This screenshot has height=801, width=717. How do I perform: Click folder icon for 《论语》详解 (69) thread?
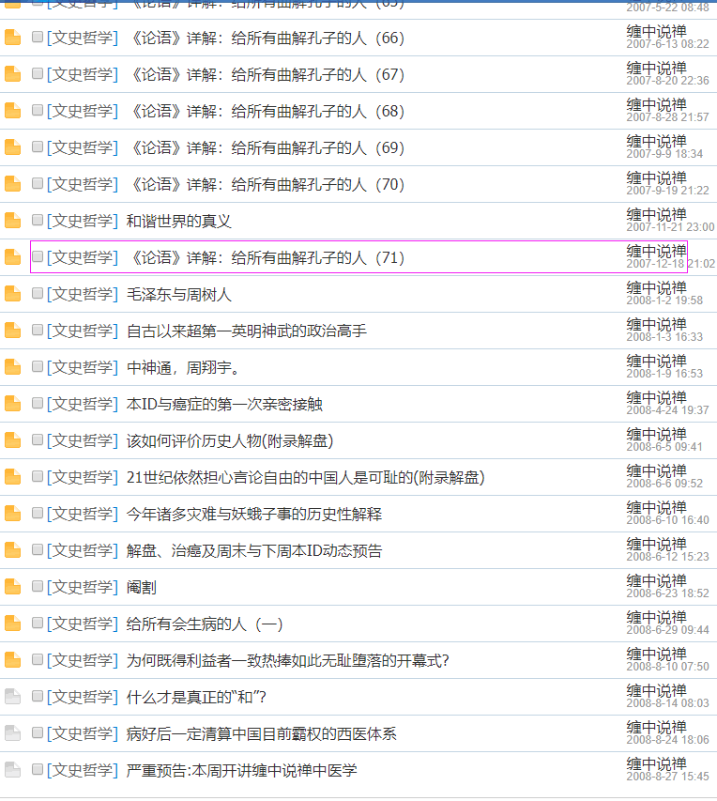click(x=13, y=147)
